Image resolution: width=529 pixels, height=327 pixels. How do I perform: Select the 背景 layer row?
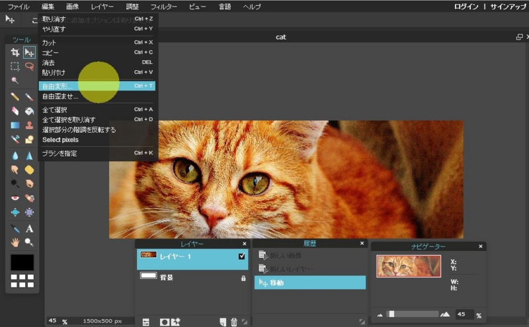[192, 277]
